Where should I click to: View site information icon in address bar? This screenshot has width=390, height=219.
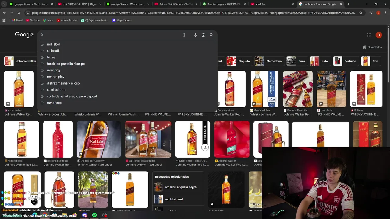click(x=28, y=13)
